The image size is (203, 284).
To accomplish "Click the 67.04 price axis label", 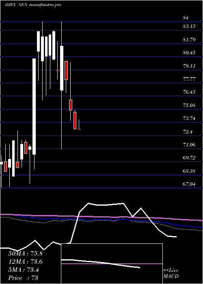I will click(x=189, y=184).
